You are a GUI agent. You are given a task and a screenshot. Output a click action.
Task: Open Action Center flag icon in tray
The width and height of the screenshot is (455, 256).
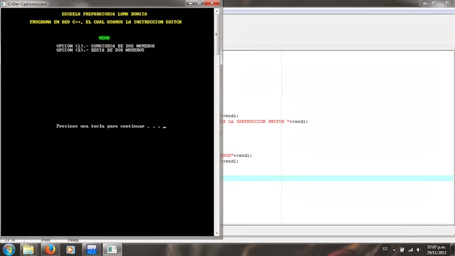coord(402,250)
